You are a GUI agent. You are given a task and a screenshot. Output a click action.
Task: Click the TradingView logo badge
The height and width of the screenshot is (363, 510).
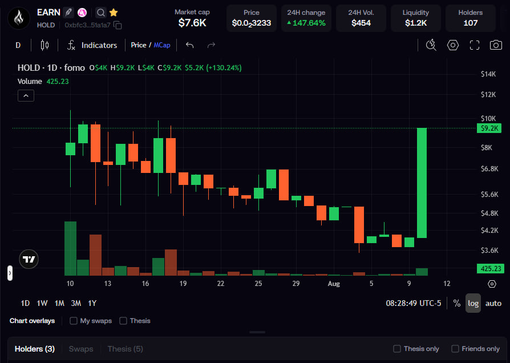point(29,259)
